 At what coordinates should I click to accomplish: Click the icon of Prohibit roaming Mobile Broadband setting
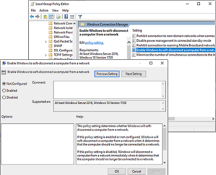click(x=134, y=45)
